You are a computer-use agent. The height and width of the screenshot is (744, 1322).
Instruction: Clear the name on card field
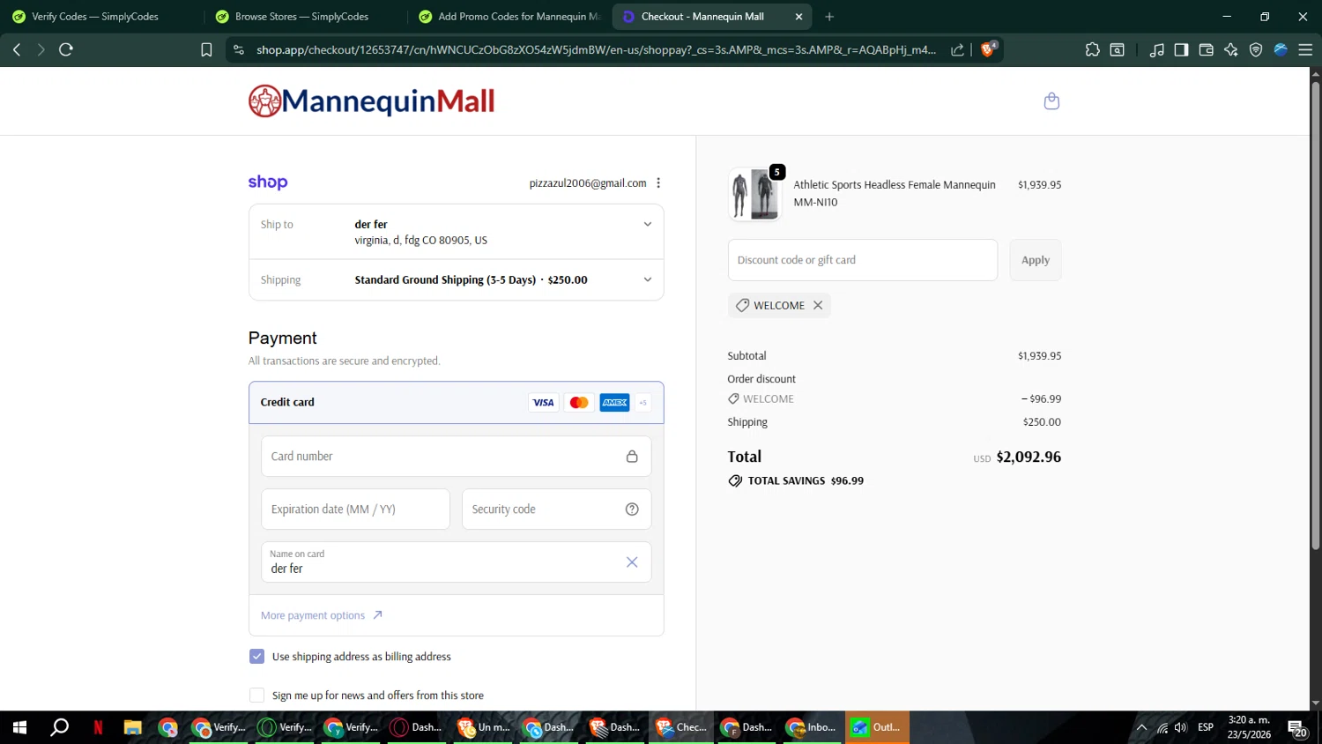click(632, 562)
